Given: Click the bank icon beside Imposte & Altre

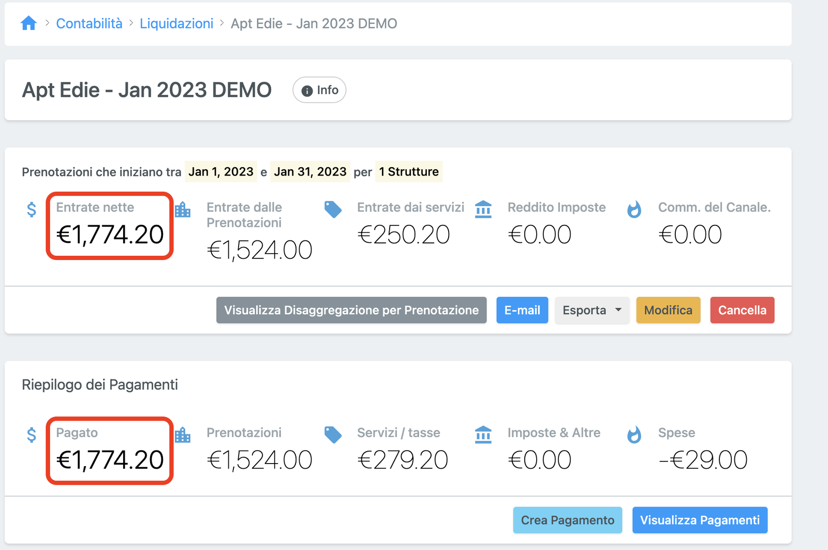Looking at the screenshot, I should click(483, 435).
